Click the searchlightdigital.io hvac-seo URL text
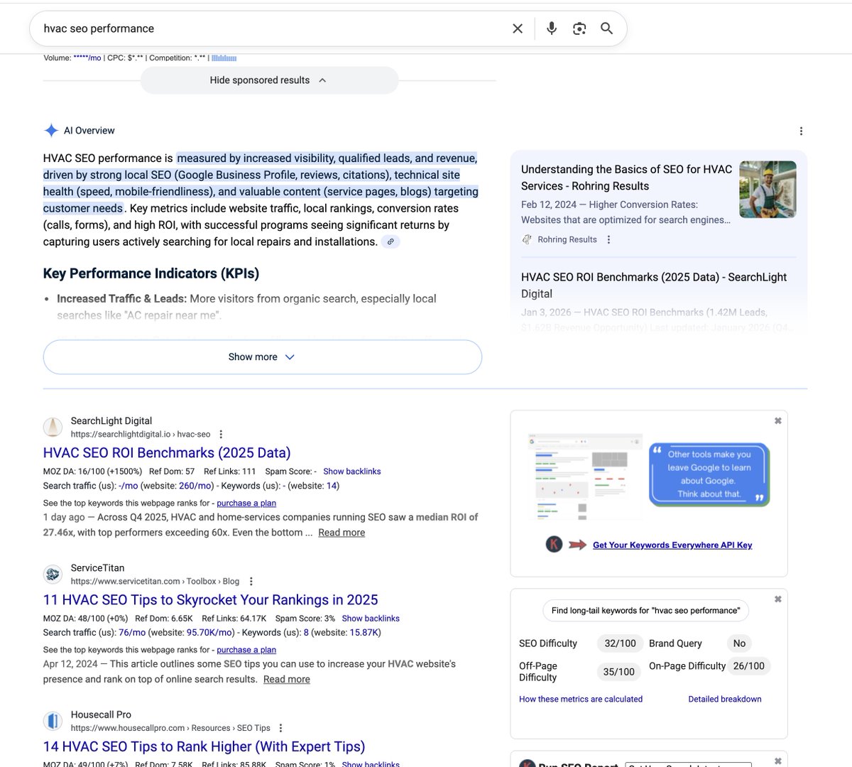Screen dimensions: 852x767 click(141, 434)
